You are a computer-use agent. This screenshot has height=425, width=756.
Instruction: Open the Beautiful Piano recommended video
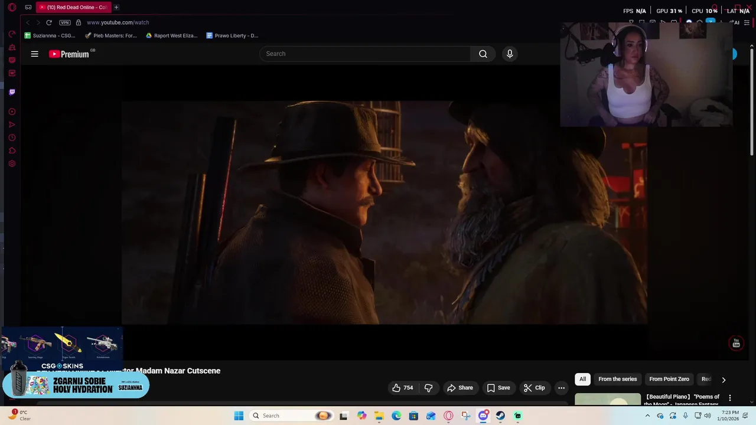click(x=608, y=399)
